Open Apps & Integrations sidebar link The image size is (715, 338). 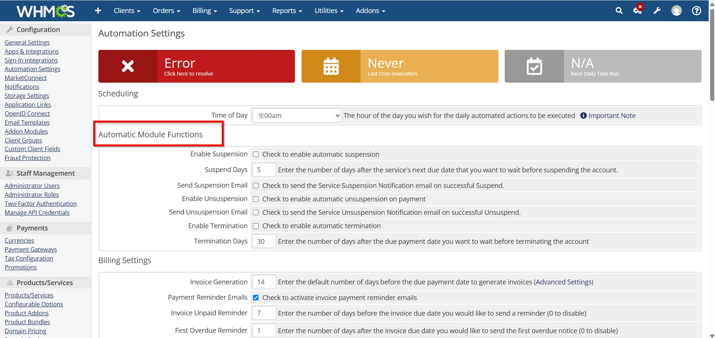32,51
